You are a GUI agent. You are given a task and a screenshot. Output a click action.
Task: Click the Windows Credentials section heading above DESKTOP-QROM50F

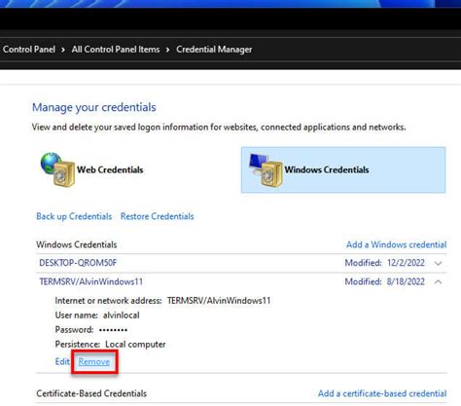coord(77,244)
